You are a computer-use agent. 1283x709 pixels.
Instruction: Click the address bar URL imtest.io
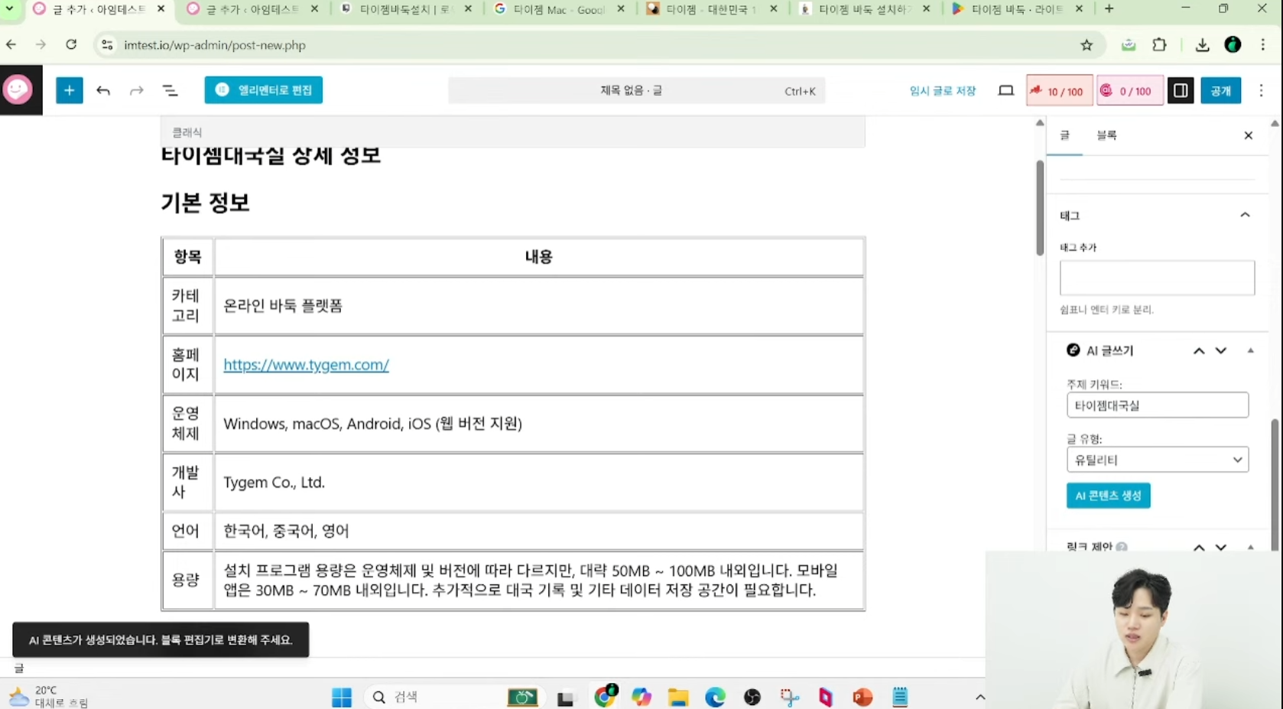215,45
